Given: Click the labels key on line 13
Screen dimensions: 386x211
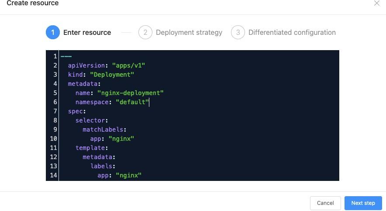Looking at the screenshot, I should coord(102,166).
